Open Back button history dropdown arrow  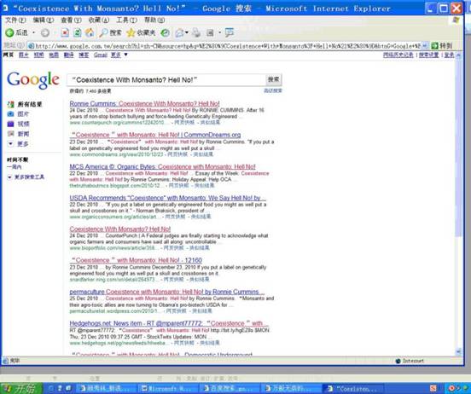(x=33, y=32)
